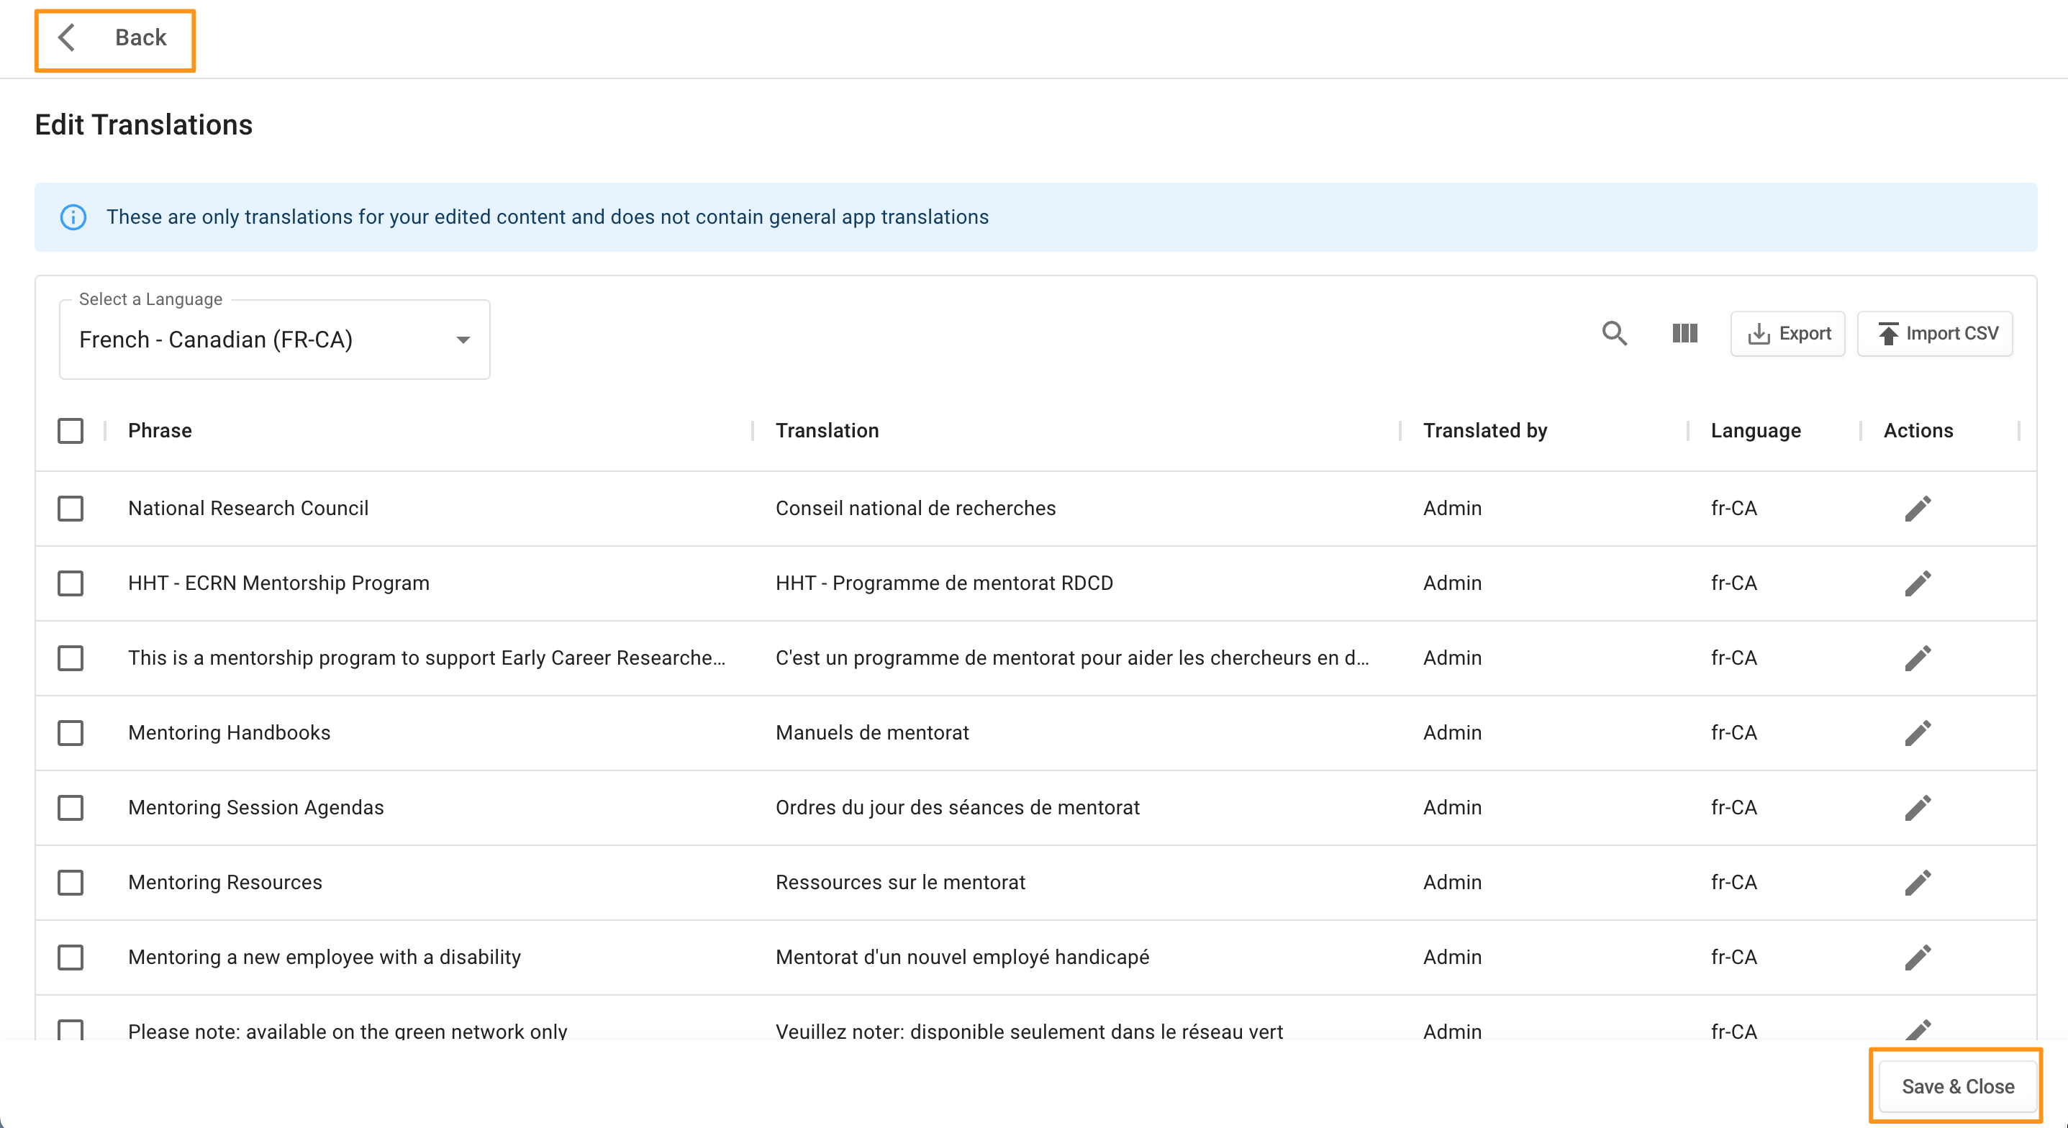Select 'Ressources sur le mentorat' cell
The height and width of the screenshot is (1128, 2068).
(x=900, y=882)
